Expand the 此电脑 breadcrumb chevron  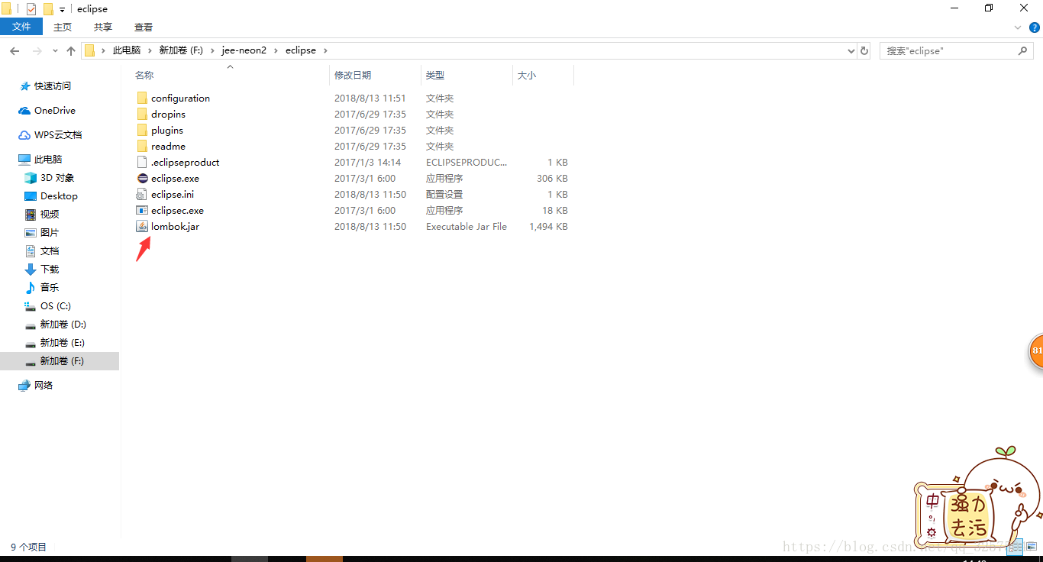click(150, 50)
